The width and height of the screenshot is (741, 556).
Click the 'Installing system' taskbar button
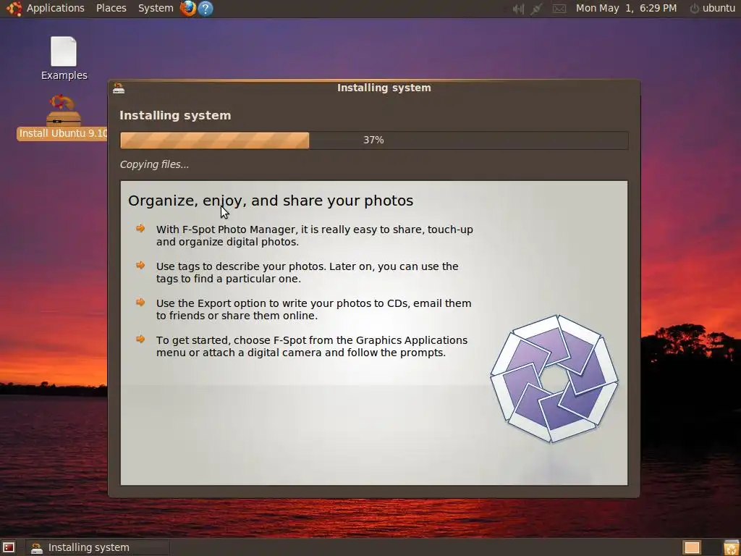[x=97, y=547]
